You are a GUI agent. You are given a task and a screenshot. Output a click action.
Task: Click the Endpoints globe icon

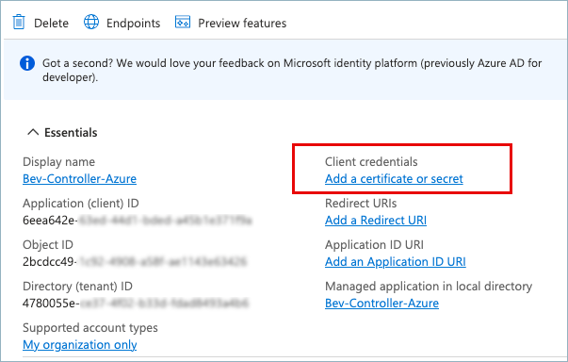click(91, 22)
